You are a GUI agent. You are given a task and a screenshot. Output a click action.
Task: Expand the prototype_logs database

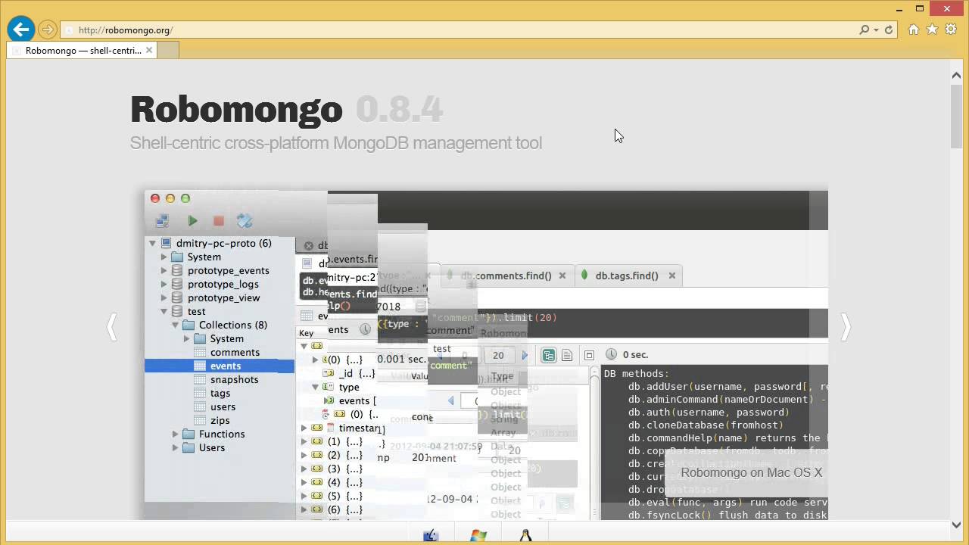coord(164,285)
